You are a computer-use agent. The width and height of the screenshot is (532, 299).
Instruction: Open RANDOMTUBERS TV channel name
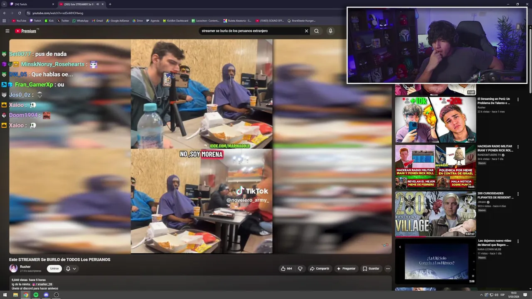tap(490, 155)
